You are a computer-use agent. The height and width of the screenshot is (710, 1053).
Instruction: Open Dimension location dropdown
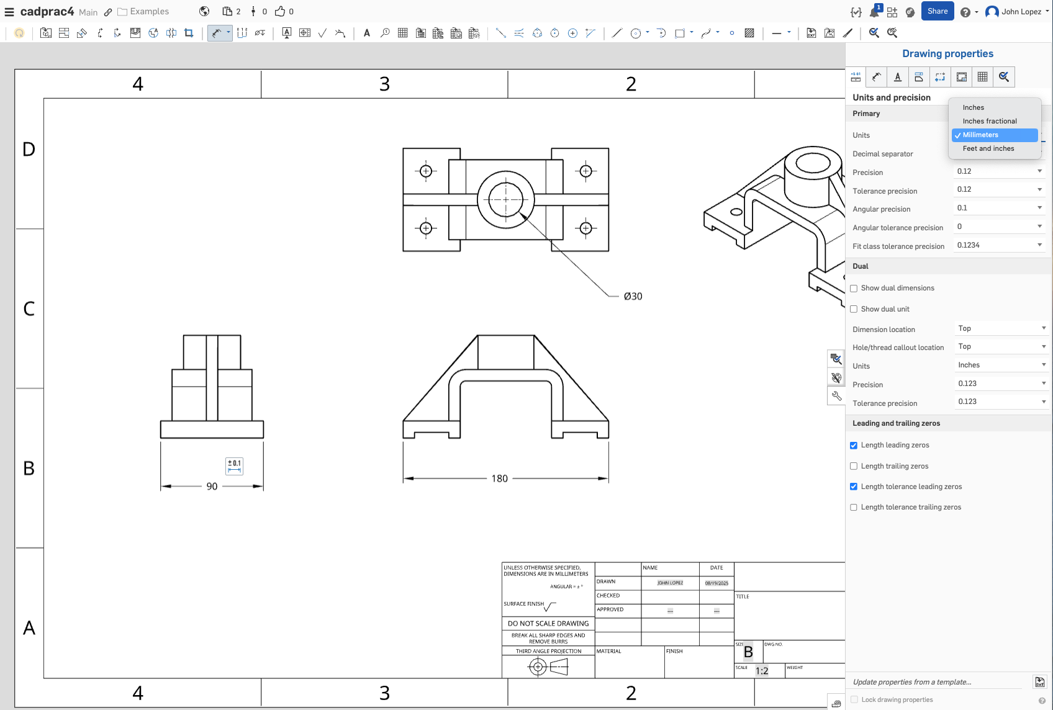coord(1001,328)
